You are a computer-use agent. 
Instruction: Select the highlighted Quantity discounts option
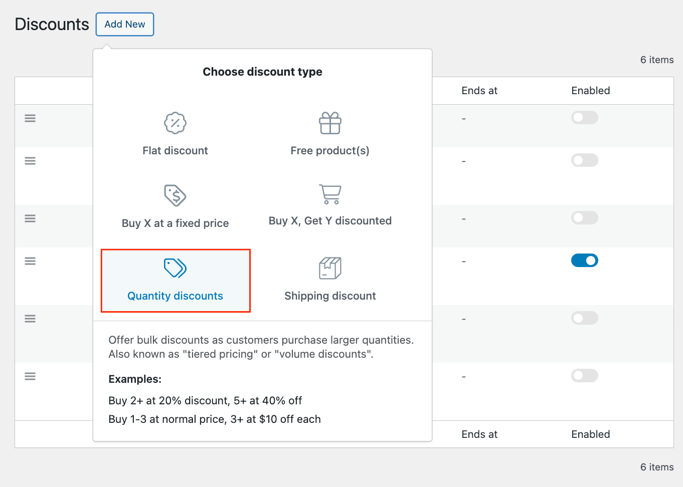click(x=175, y=281)
